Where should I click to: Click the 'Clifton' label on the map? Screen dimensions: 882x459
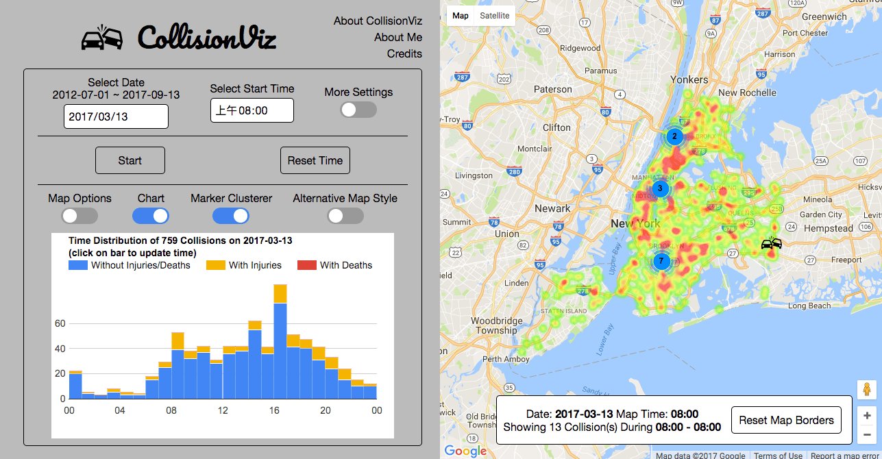556,127
